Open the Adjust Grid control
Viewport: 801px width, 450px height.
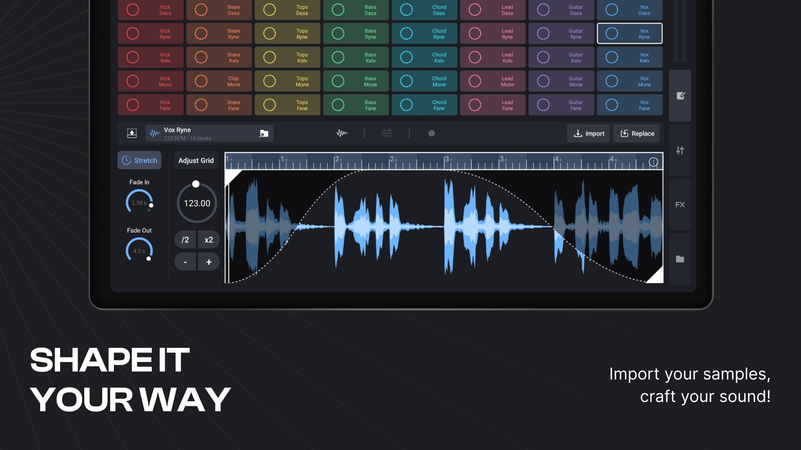pos(196,160)
